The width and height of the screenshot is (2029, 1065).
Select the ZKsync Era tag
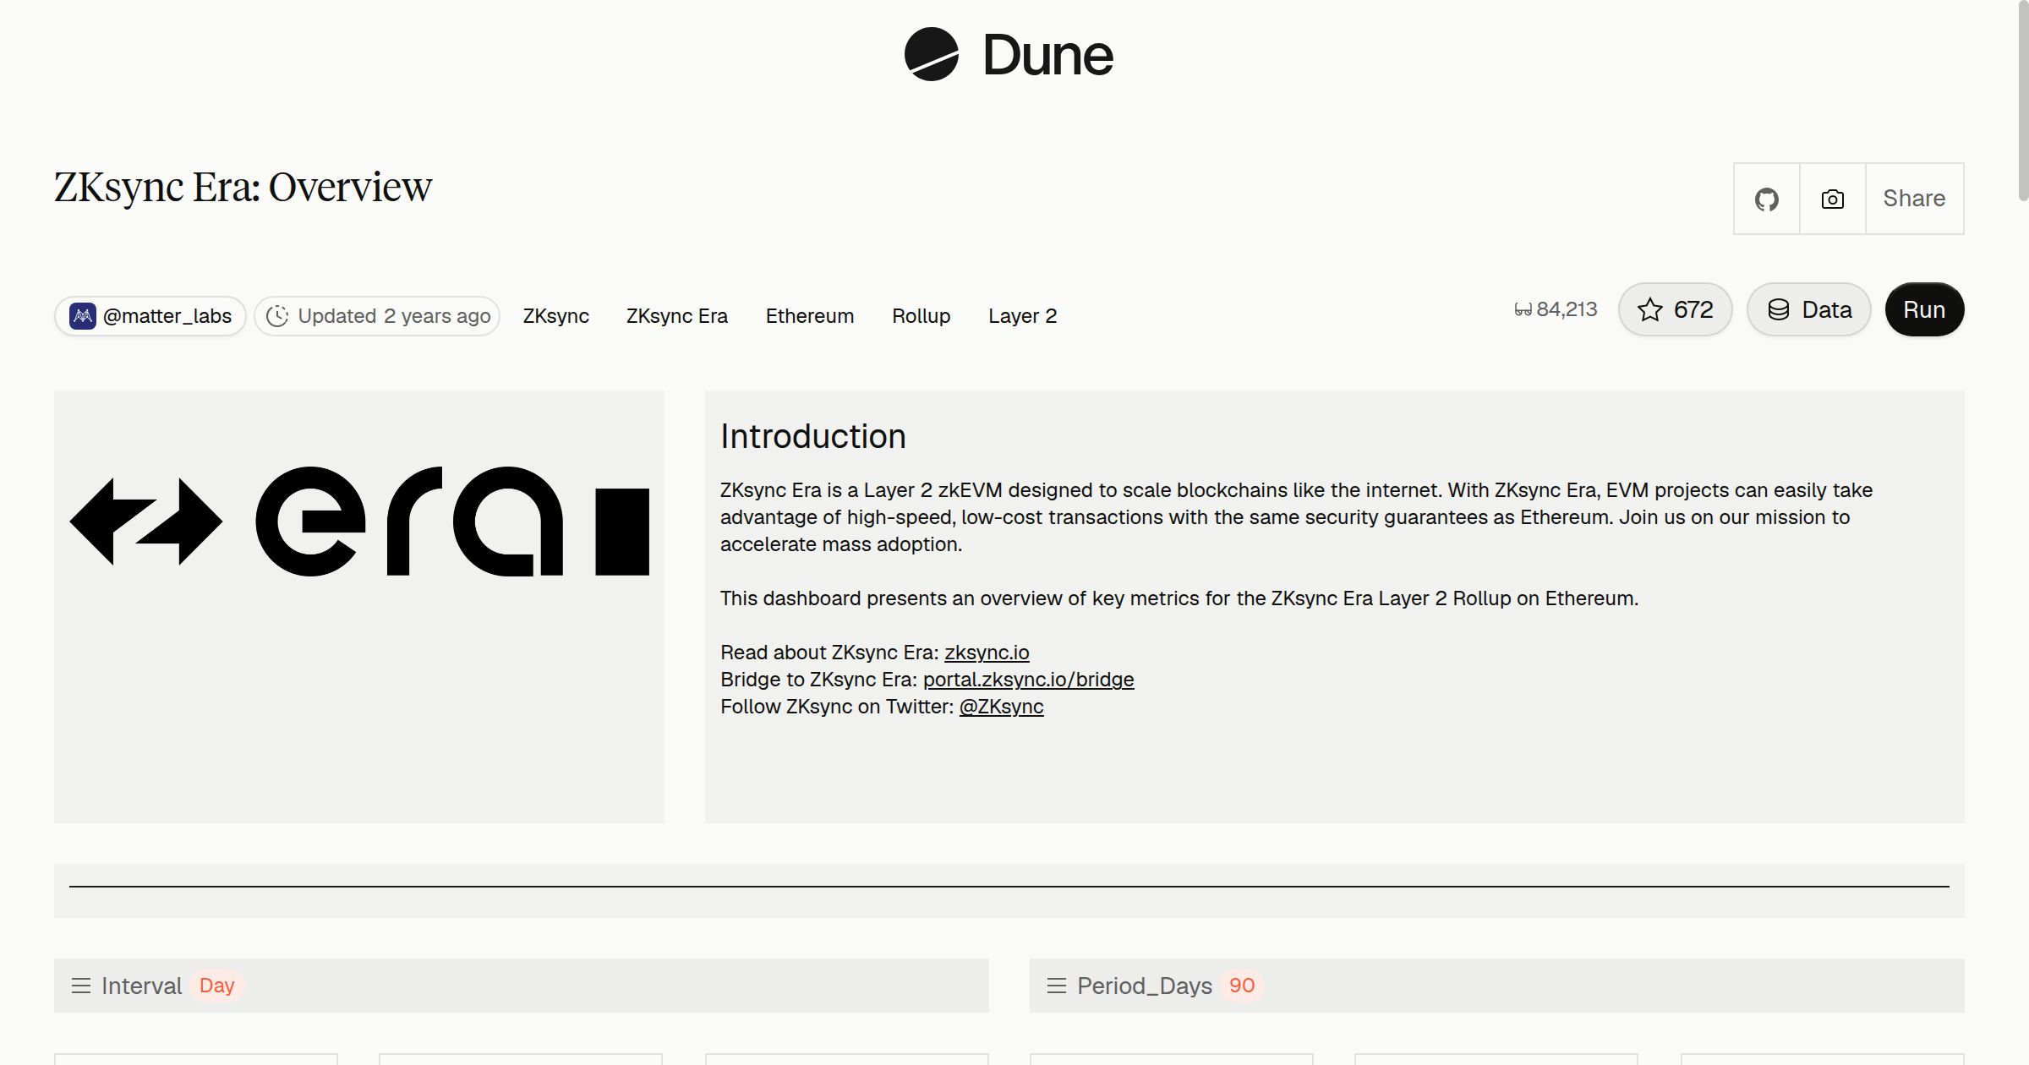pyautogui.click(x=677, y=316)
